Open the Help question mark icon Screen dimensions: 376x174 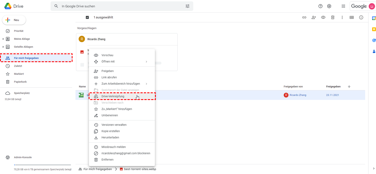pos(320,6)
